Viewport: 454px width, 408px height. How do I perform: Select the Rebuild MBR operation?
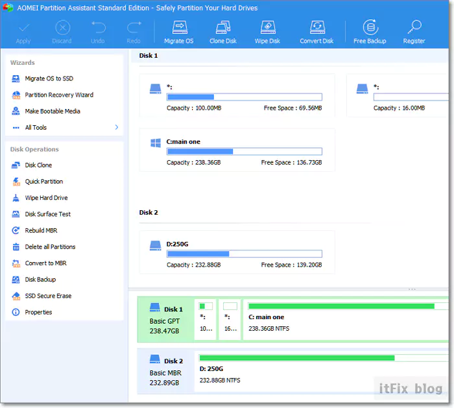tap(41, 230)
